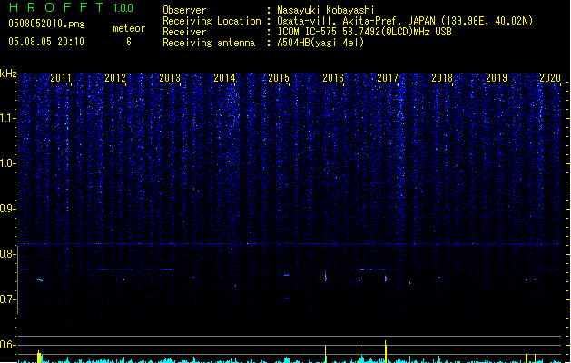This screenshot has width=571, height=363.
Task: Click the 2018 time marker
Action: [442, 78]
